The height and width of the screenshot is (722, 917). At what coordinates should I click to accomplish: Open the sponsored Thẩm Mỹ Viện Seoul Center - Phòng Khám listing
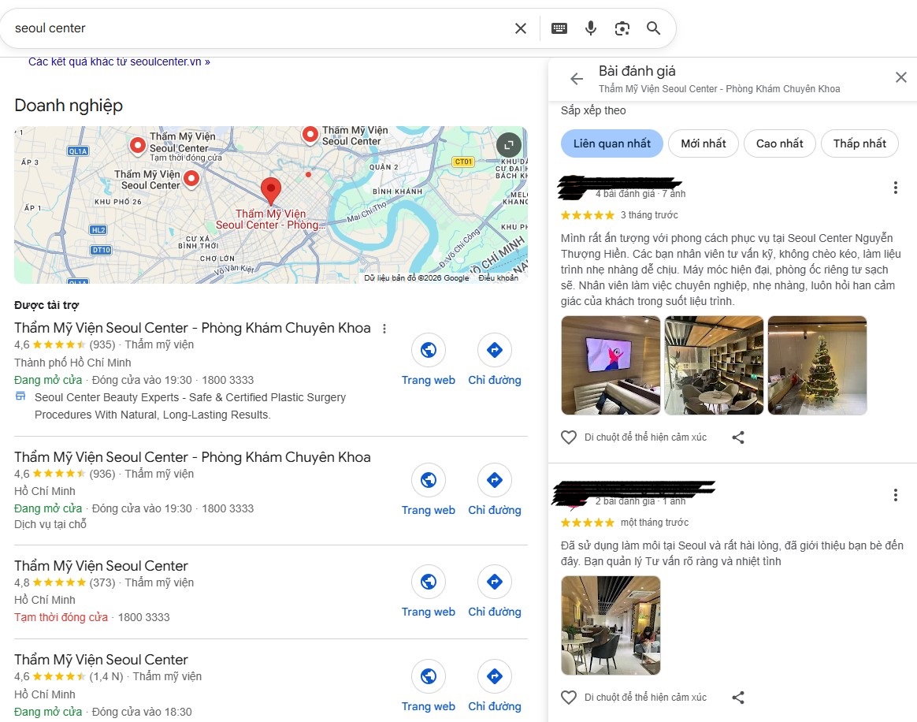[x=192, y=328]
